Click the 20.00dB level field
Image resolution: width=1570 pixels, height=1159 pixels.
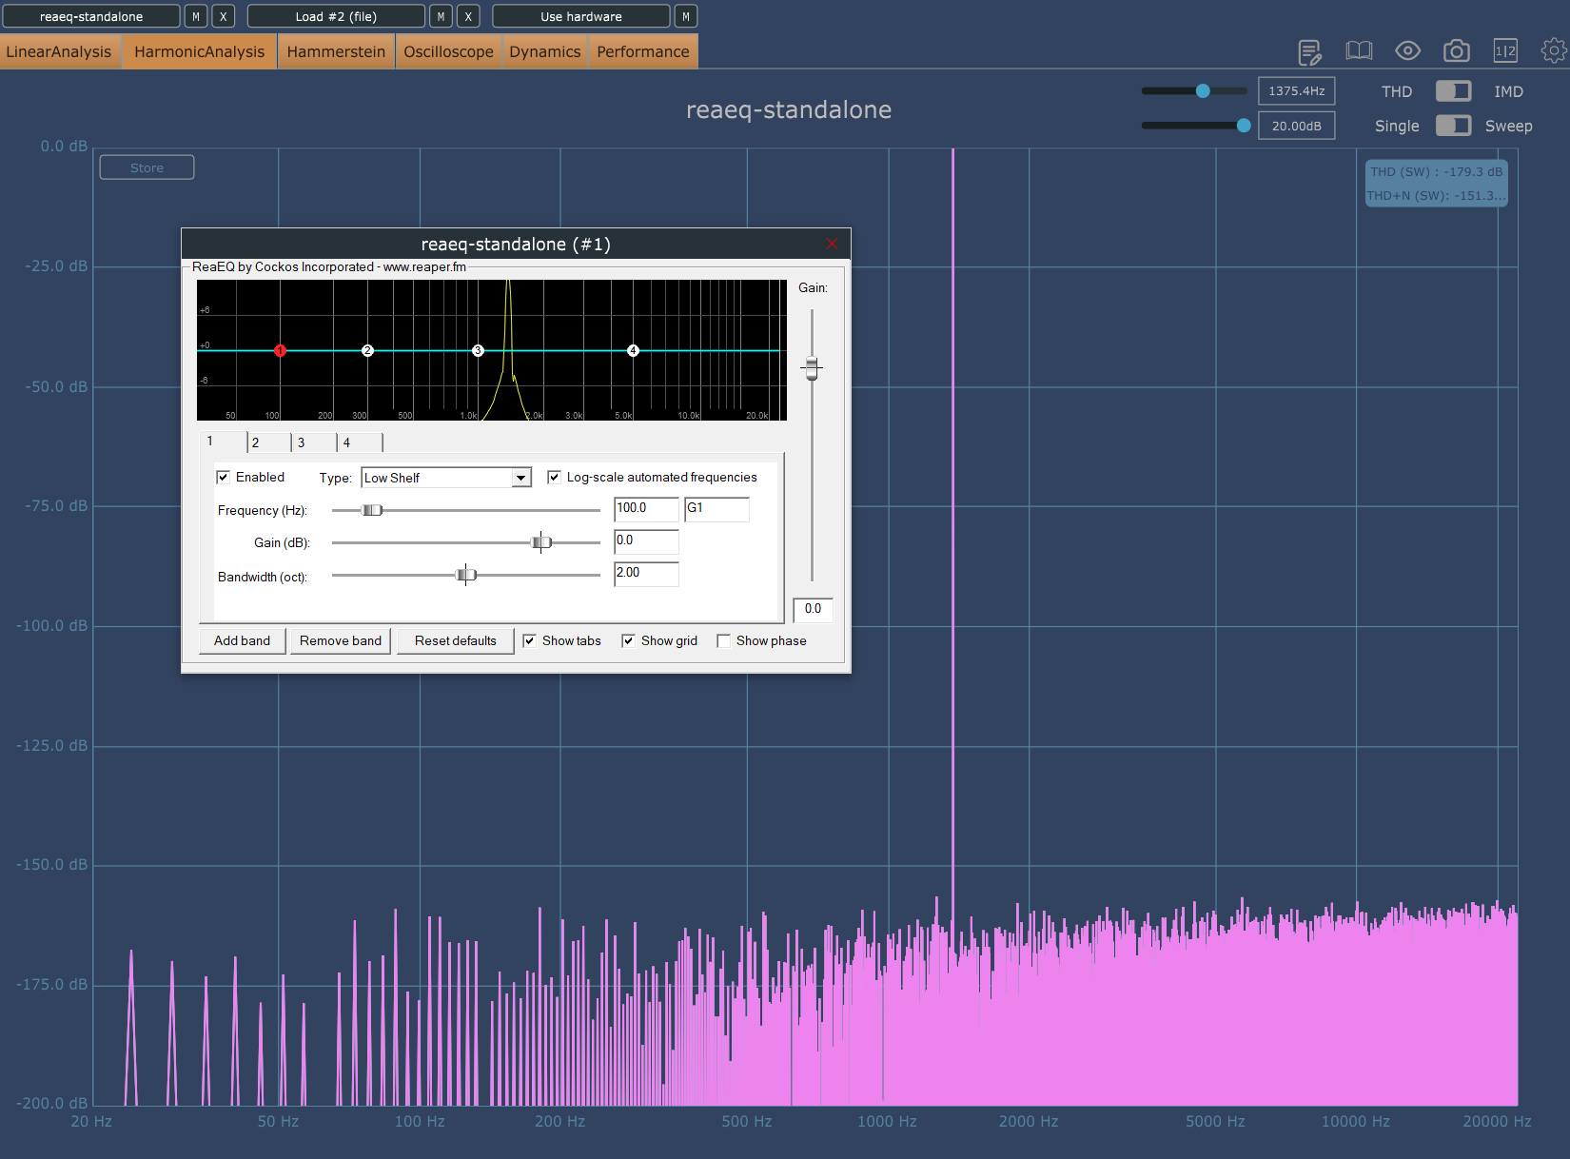1296,126
